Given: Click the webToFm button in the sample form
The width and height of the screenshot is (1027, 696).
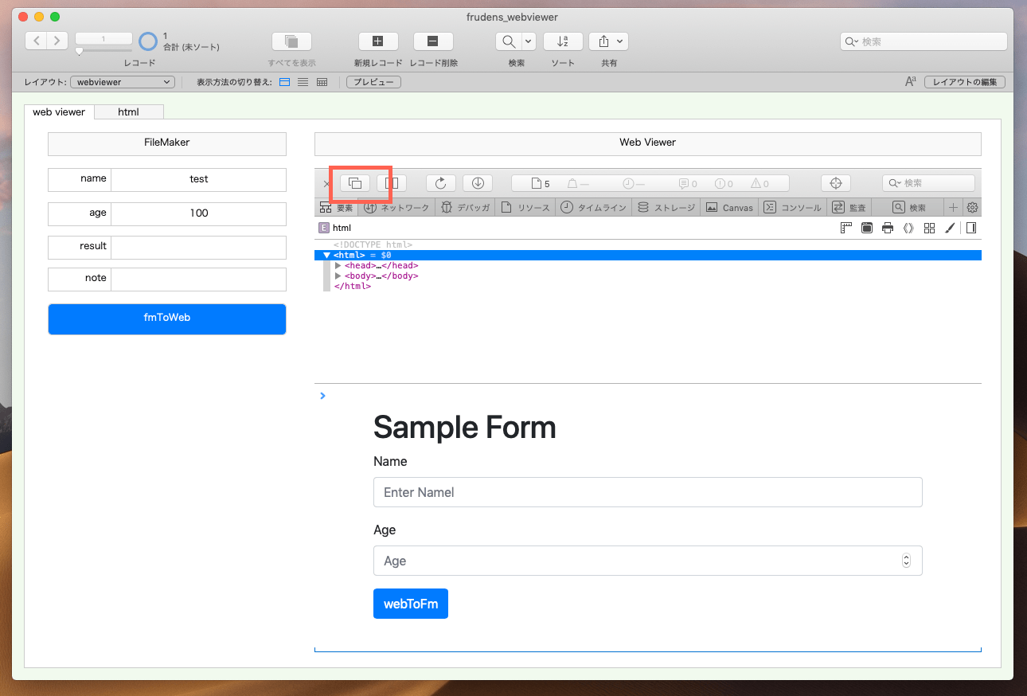Looking at the screenshot, I should click(x=410, y=603).
